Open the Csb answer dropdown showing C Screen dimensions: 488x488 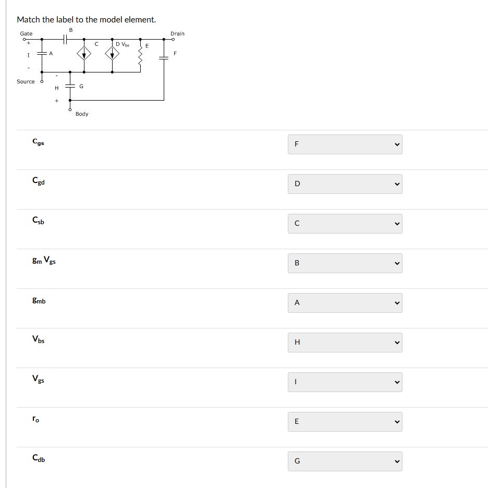(x=345, y=223)
